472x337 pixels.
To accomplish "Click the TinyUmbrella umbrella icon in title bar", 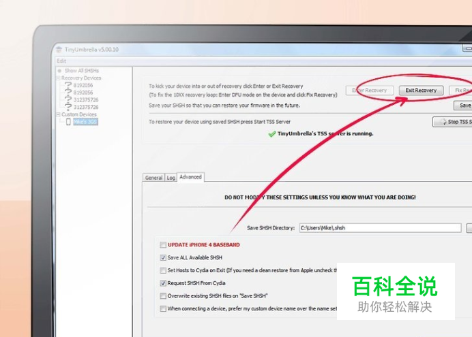I will 59,50.
